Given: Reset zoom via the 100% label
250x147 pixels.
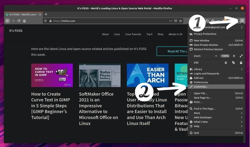Looking at the screenshot, I should click(x=225, y=56).
